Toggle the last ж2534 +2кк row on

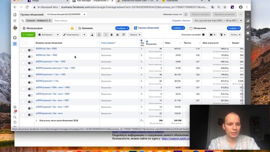(x=30, y=115)
